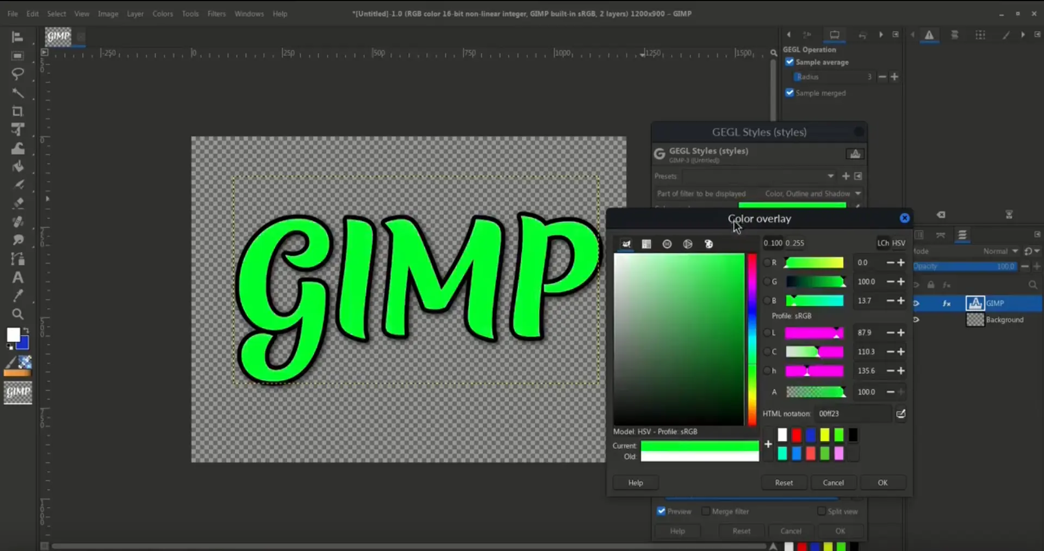Screen dimensions: 1044x551
Task: Select the Rectangle Select tool
Action: pyautogui.click(x=17, y=55)
